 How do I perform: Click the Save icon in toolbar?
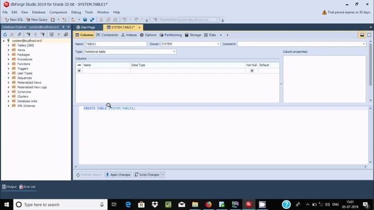[85, 20]
